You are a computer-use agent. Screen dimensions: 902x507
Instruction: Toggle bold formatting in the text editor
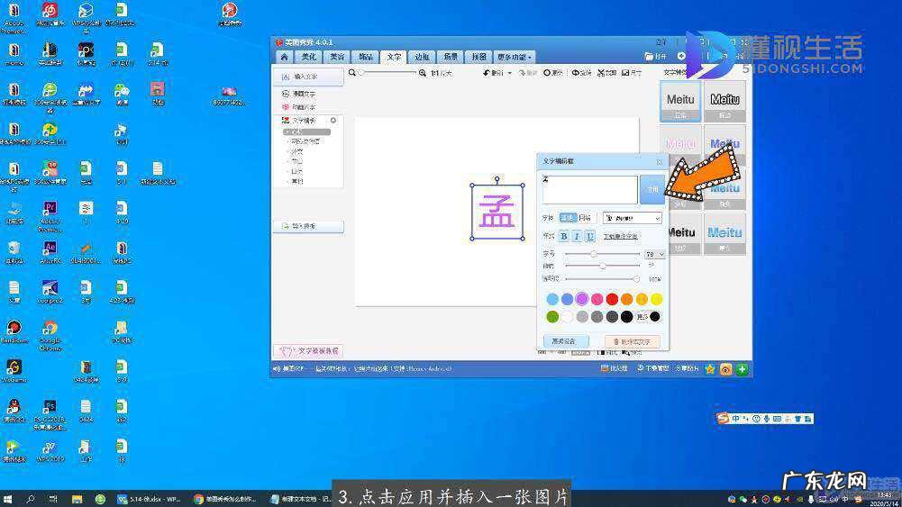[x=564, y=236]
